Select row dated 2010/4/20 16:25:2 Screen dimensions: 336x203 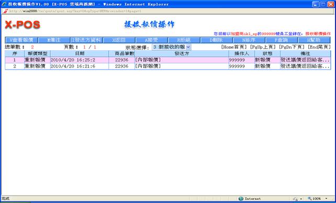click(168, 60)
